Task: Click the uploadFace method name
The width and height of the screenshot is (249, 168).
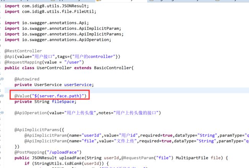Action: (72, 158)
